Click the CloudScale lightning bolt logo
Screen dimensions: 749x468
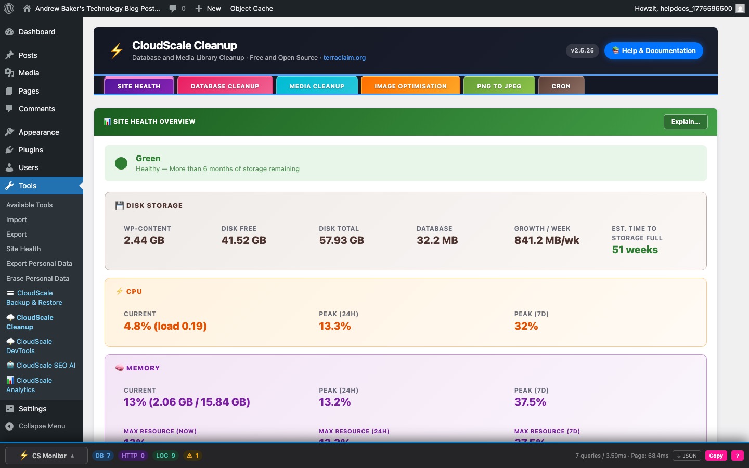click(115, 50)
